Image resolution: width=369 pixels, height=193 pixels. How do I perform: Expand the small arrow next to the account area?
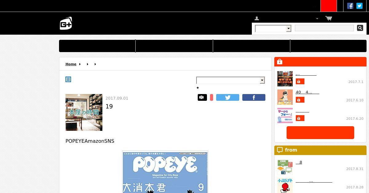(317, 19)
